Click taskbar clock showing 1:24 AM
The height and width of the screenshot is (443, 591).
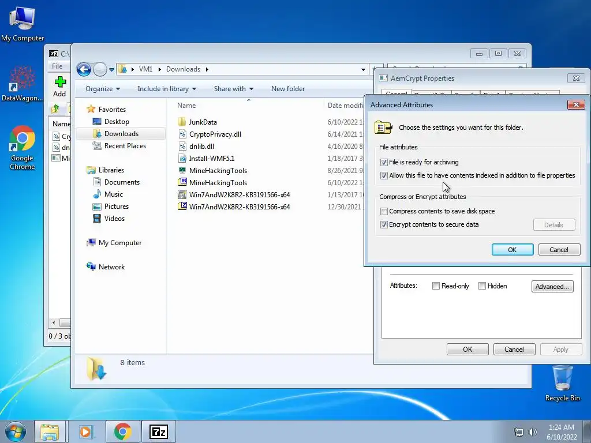pyautogui.click(x=562, y=431)
